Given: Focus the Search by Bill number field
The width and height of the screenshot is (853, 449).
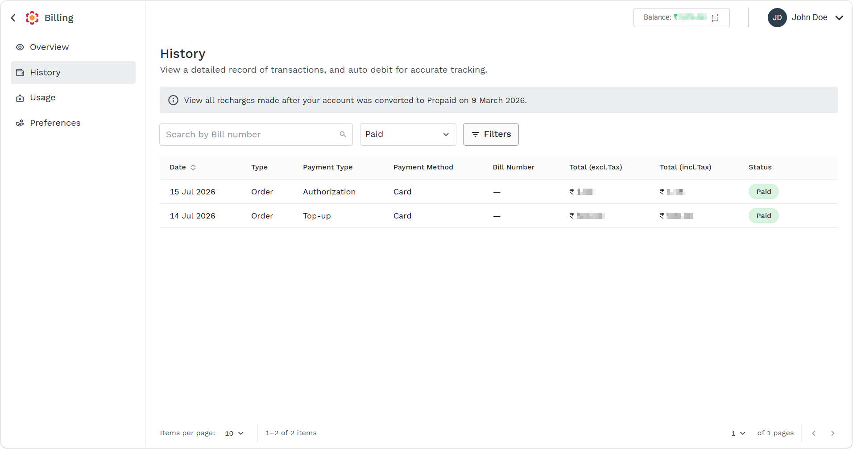Looking at the screenshot, I should click(x=256, y=135).
